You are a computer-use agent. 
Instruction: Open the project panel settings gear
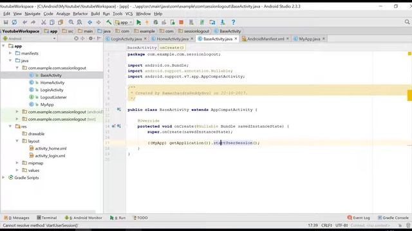(91, 38)
